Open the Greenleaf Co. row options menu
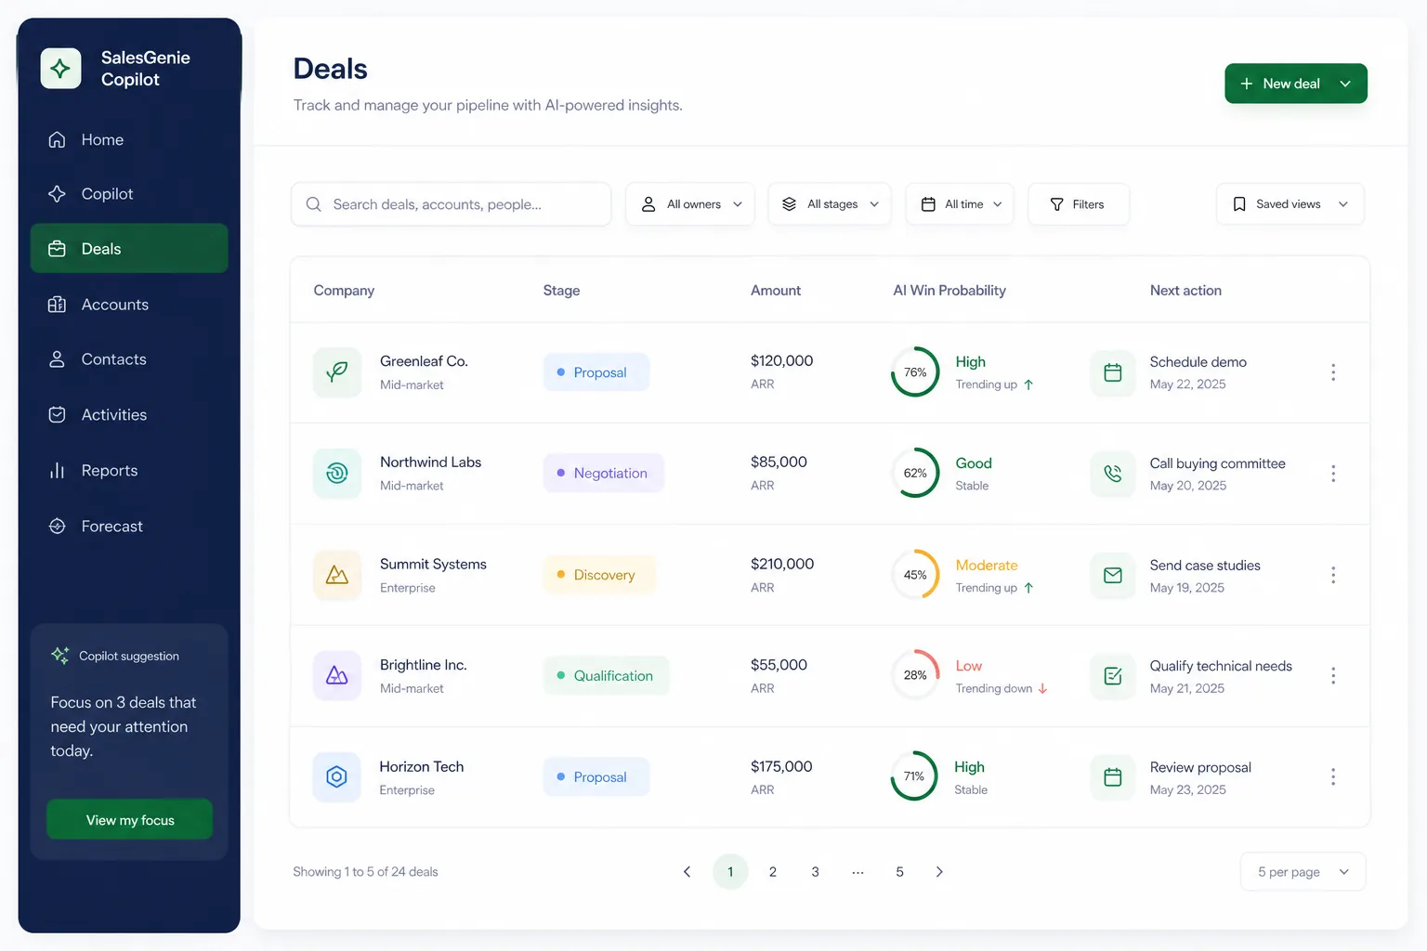The height and width of the screenshot is (951, 1427). tap(1333, 372)
